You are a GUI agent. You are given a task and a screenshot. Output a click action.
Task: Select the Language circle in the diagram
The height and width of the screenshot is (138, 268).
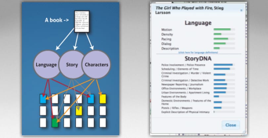(47, 64)
